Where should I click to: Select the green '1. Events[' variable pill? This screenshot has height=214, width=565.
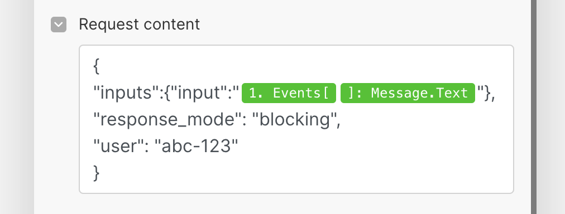tap(289, 93)
